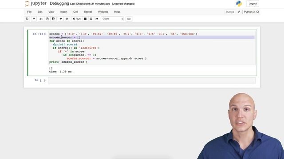The height and width of the screenshot is (159, 284).
Task: Click the Jupyter logo
Action: point(35,4)
